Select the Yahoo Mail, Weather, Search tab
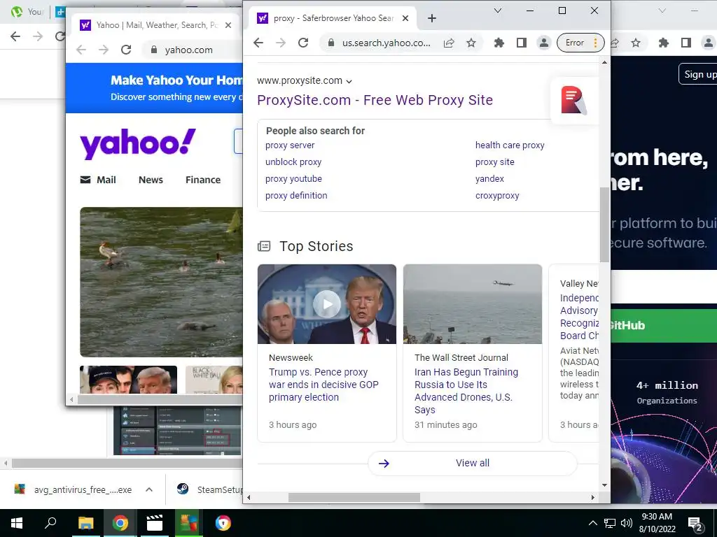This screenshot has width=717, height=537. pyautogui.click(x=155, y=25)
